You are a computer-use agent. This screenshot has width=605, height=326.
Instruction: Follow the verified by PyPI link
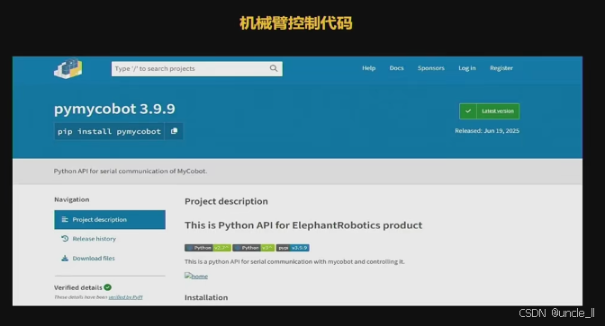click(x=125, y=297)
